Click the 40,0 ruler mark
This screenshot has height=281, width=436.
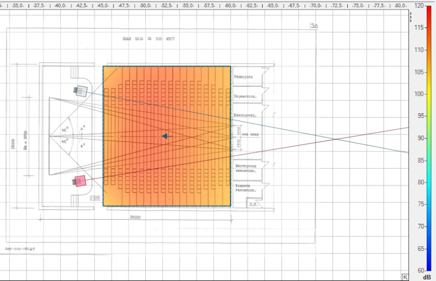coord(60,6)
